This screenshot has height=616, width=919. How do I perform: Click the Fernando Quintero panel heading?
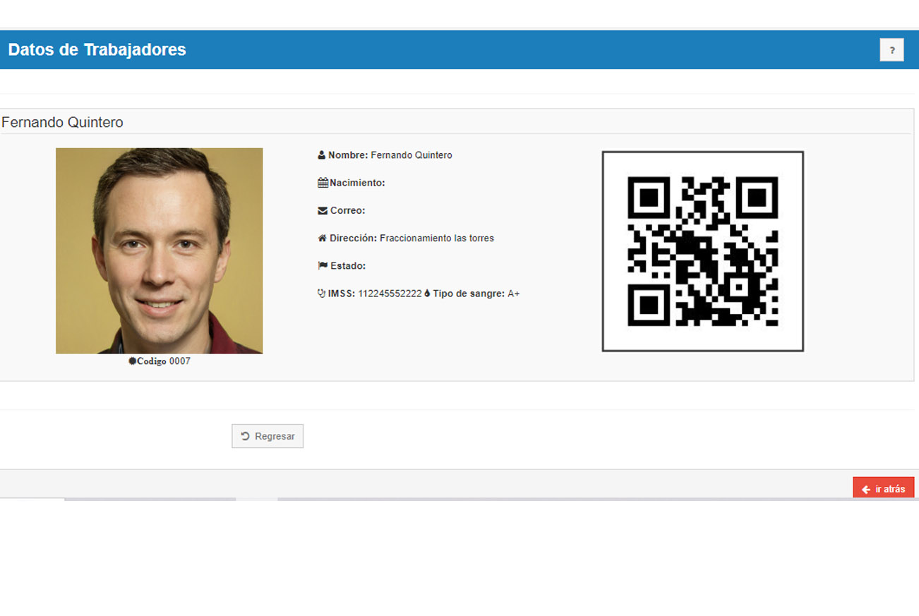(62, 123)
